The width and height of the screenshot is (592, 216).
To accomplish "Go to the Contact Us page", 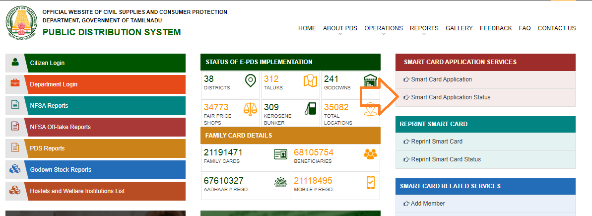I will click(556, 28).
